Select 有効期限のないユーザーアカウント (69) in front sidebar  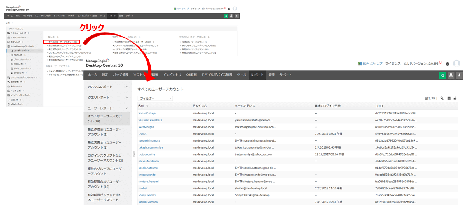105,184
